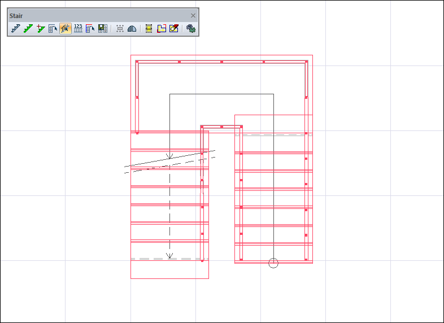Choose the green stair with red plus icon
Image resolution: width=444 pixels, height=323 pixels.
pyautogui.click(x=40, y=28)
